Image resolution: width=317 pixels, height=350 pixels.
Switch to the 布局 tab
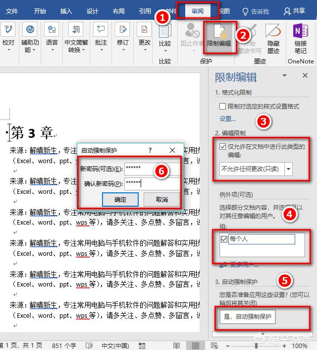[119, 11]
